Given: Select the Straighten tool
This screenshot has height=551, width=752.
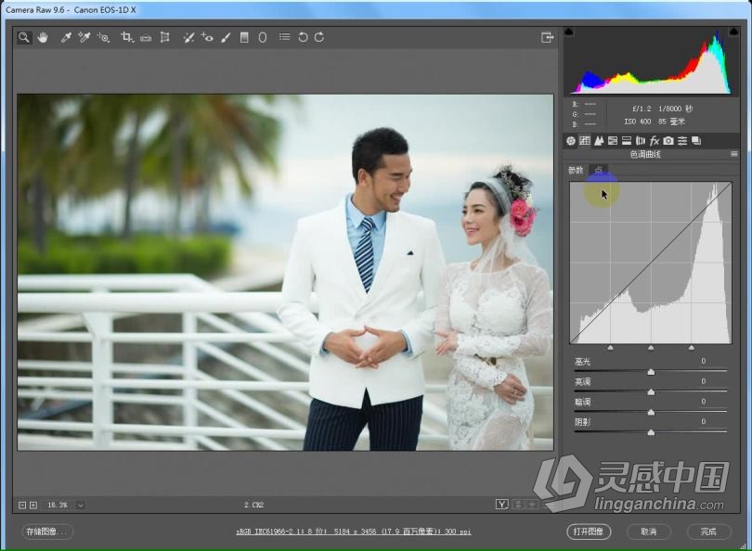Looking at the screenshot, I should tap(146, 37).
